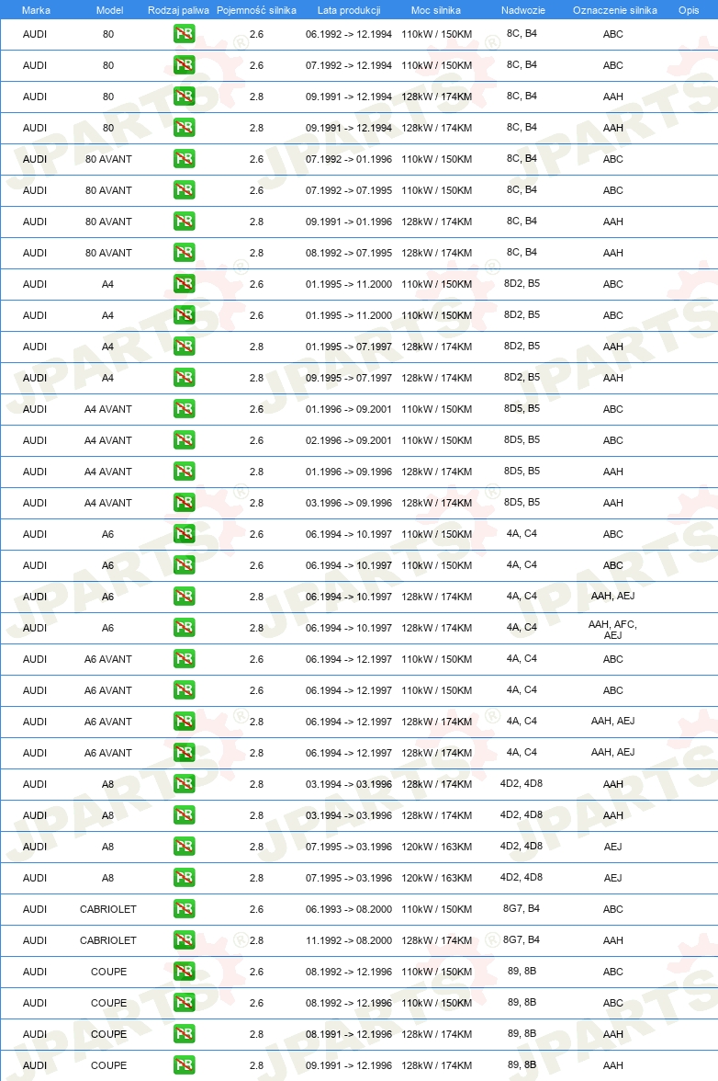This screenshot has width=718, height=1081.
Task: Click the Opis column header
Action: [689, 10]
